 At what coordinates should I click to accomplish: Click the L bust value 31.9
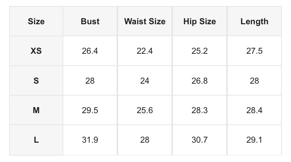(90, 140)
